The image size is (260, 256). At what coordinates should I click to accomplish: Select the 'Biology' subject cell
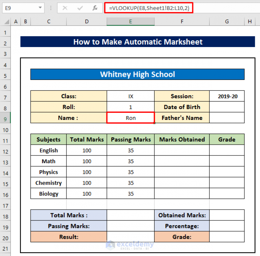pyautogui.click(x=48, y=194)
